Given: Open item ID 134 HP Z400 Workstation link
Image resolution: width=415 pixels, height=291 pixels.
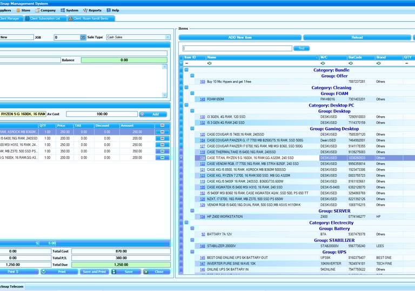Looking at the screenshot, I should coord(203,216).
